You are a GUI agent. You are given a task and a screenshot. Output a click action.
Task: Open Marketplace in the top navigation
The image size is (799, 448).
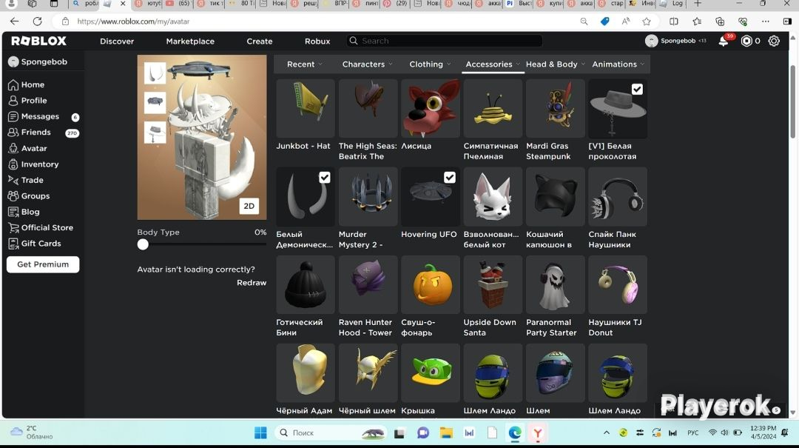190,41
